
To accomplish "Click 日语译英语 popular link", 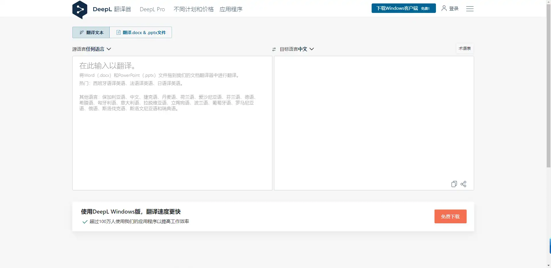I will tap(169, 83).
